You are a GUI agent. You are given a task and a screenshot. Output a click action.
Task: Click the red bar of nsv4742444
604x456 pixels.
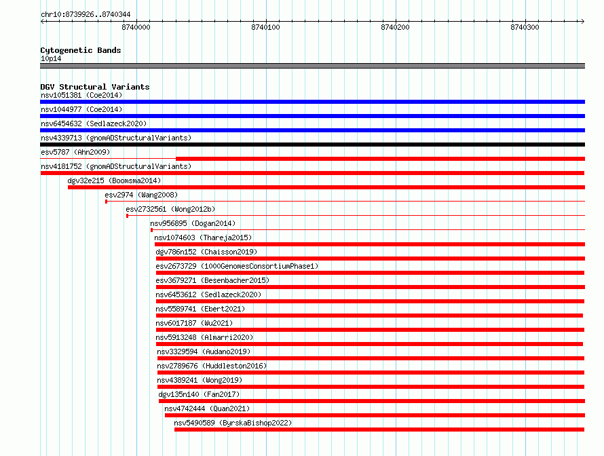(375, 415)
